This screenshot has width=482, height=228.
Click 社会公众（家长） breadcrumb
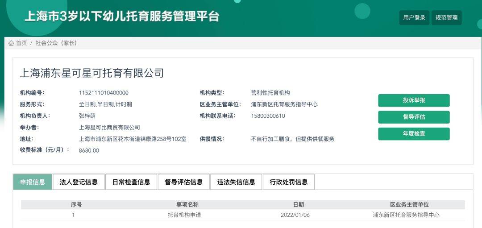point(57,43)
